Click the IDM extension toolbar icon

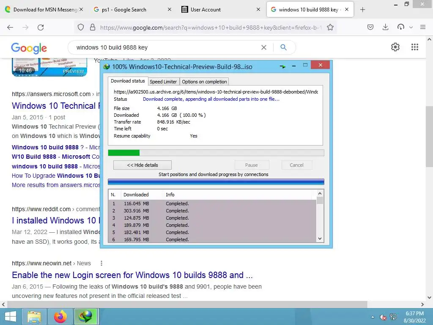pos(401,27)
